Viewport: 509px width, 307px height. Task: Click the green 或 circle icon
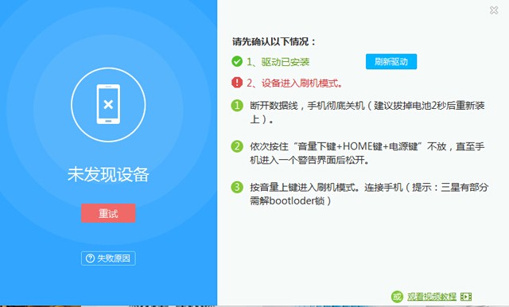coord(397,297)
